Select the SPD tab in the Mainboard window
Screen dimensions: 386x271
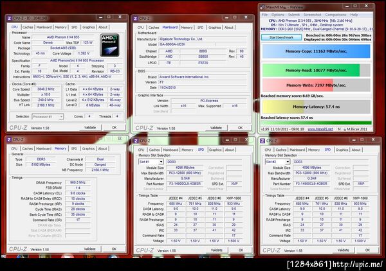click(200, 28)
